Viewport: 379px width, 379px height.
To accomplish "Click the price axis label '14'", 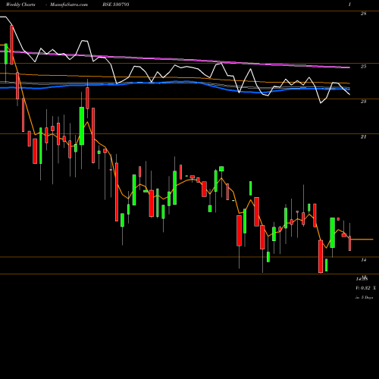I will (363, 260).
